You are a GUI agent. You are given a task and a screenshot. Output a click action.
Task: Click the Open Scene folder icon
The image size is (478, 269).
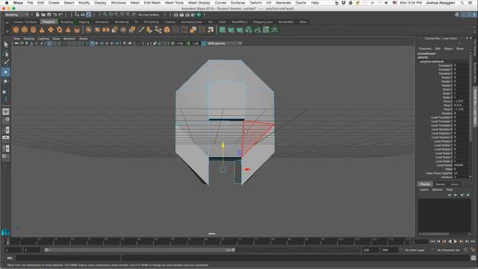[43, 15]
